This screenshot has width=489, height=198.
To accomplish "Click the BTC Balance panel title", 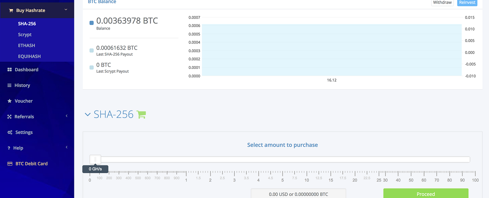I will [x=102, y=2].
